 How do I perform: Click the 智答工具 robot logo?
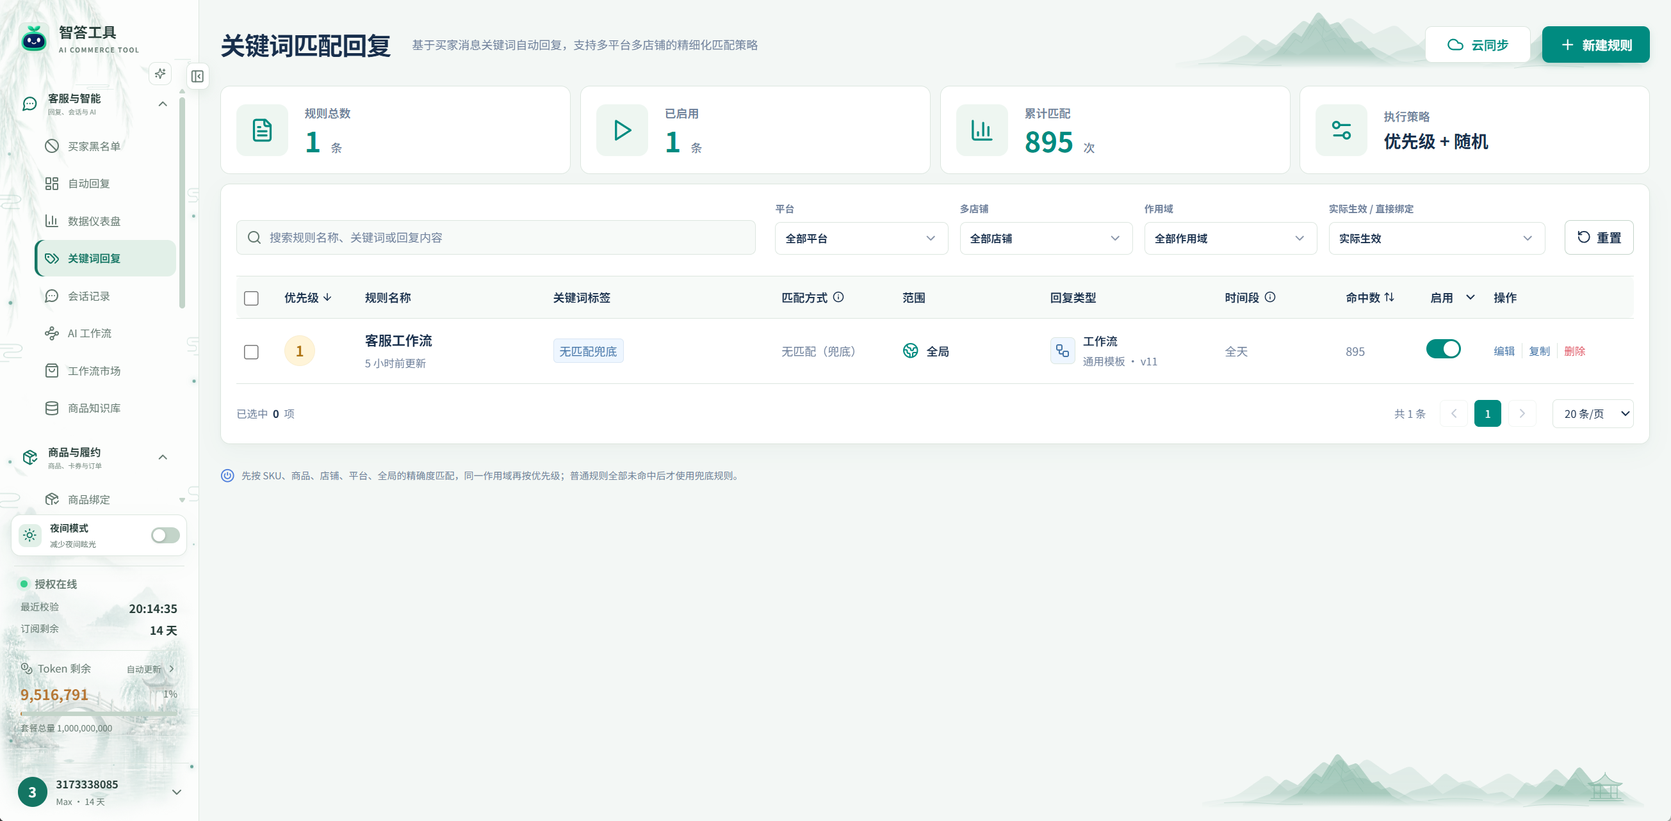tap(34, 39)
